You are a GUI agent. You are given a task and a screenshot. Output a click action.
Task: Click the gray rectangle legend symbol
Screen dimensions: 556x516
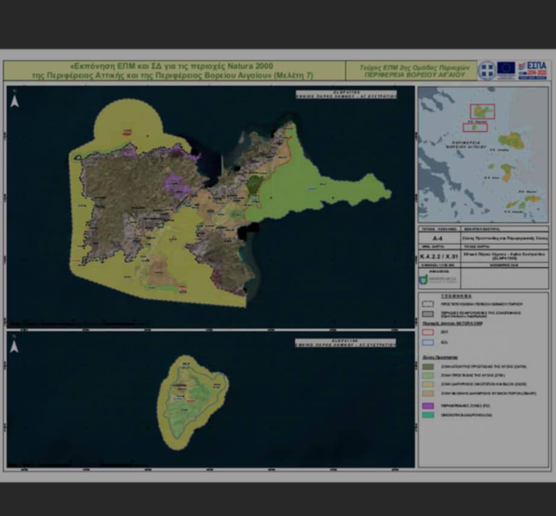(429, 314)
